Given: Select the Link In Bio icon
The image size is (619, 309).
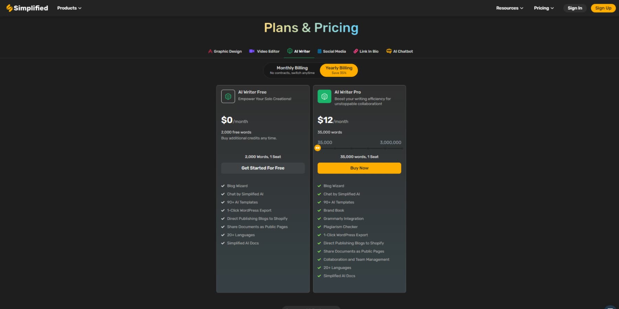Looking at the screenshot, I should (x=355, y=51).
